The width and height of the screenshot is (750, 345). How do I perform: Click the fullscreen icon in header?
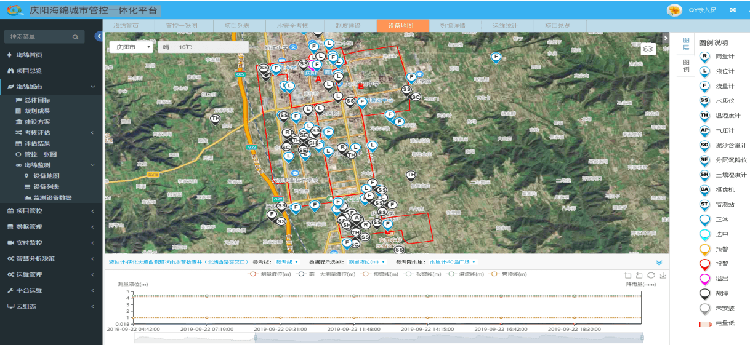coord(732,10)
